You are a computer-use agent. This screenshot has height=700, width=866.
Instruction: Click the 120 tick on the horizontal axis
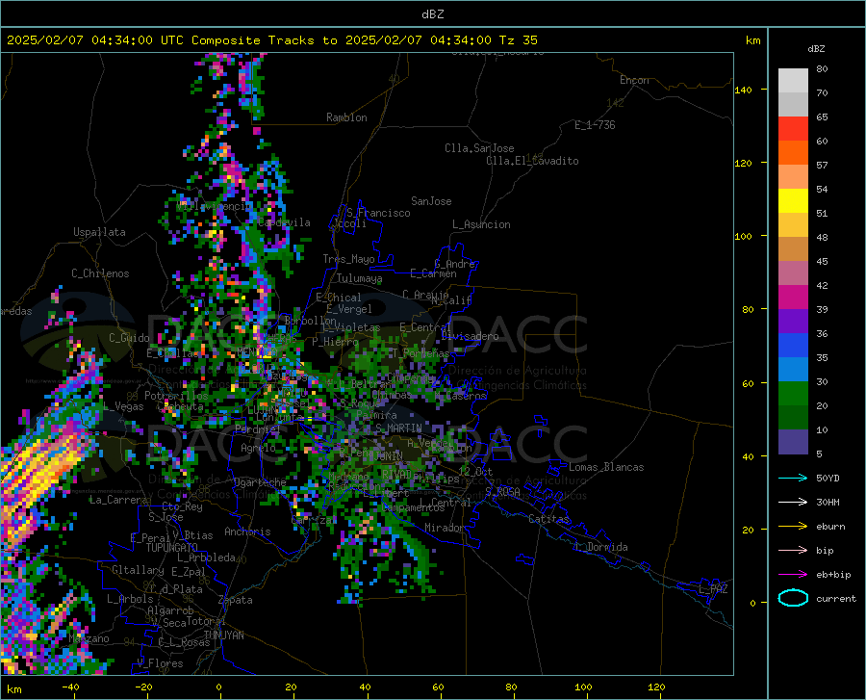pyautogui.click(x=656, y=687)
